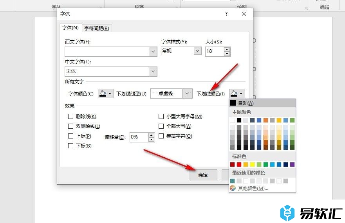The image size is (345, 223).
Task: Enable the 小型大写字母(M) checkbox
Action: click(x=161, y=116)
